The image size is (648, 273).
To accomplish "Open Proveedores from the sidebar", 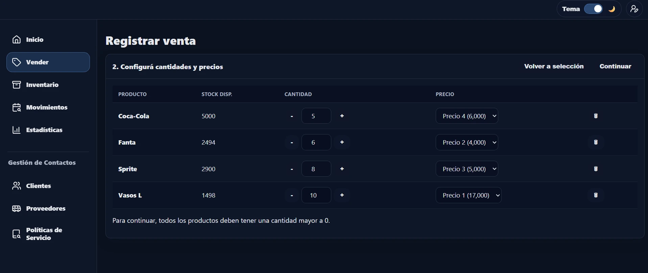I will [46, 208].
